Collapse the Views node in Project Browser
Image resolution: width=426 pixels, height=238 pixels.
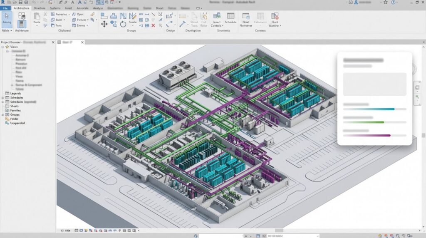(3, 47)
